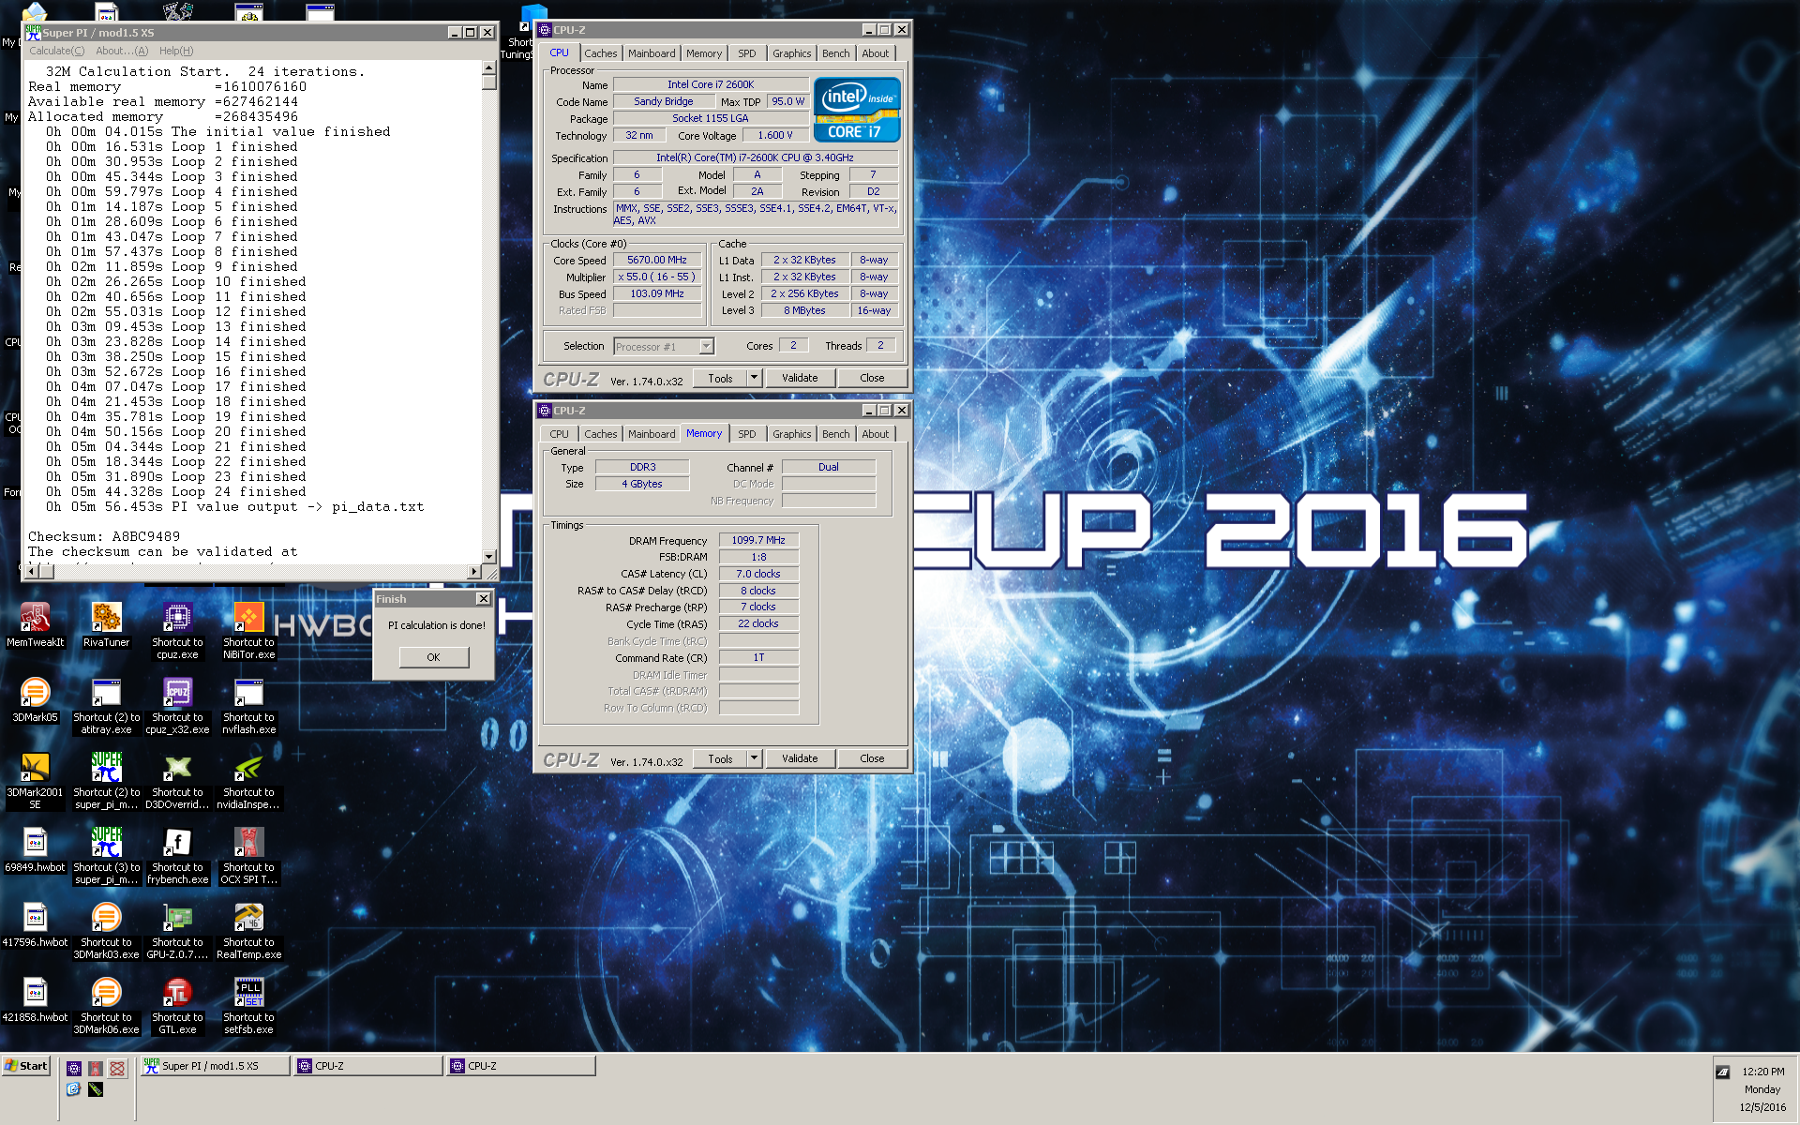This screenshot has height=1125, width=1800.
Task: Open Shortcut to NiBiTor.exe icon
Action: coord(248,631)
